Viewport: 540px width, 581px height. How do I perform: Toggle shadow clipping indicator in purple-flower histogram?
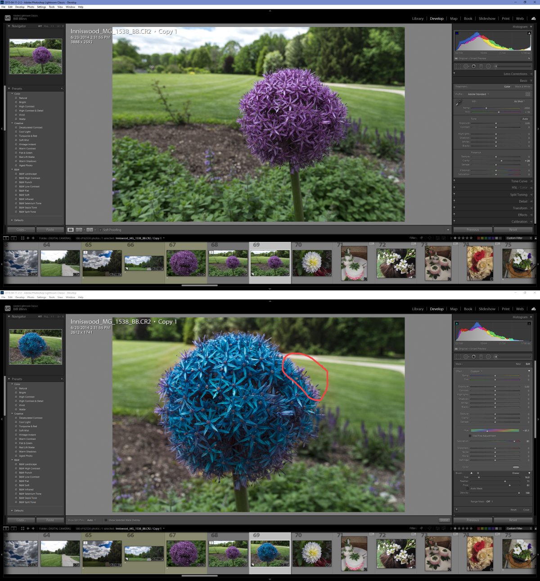457,33
